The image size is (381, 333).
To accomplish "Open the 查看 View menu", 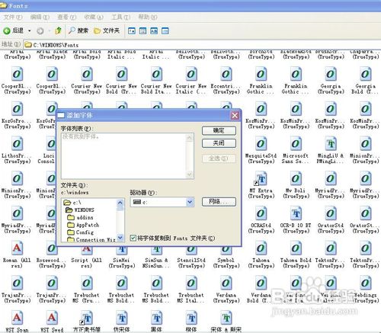I will 66,17.
